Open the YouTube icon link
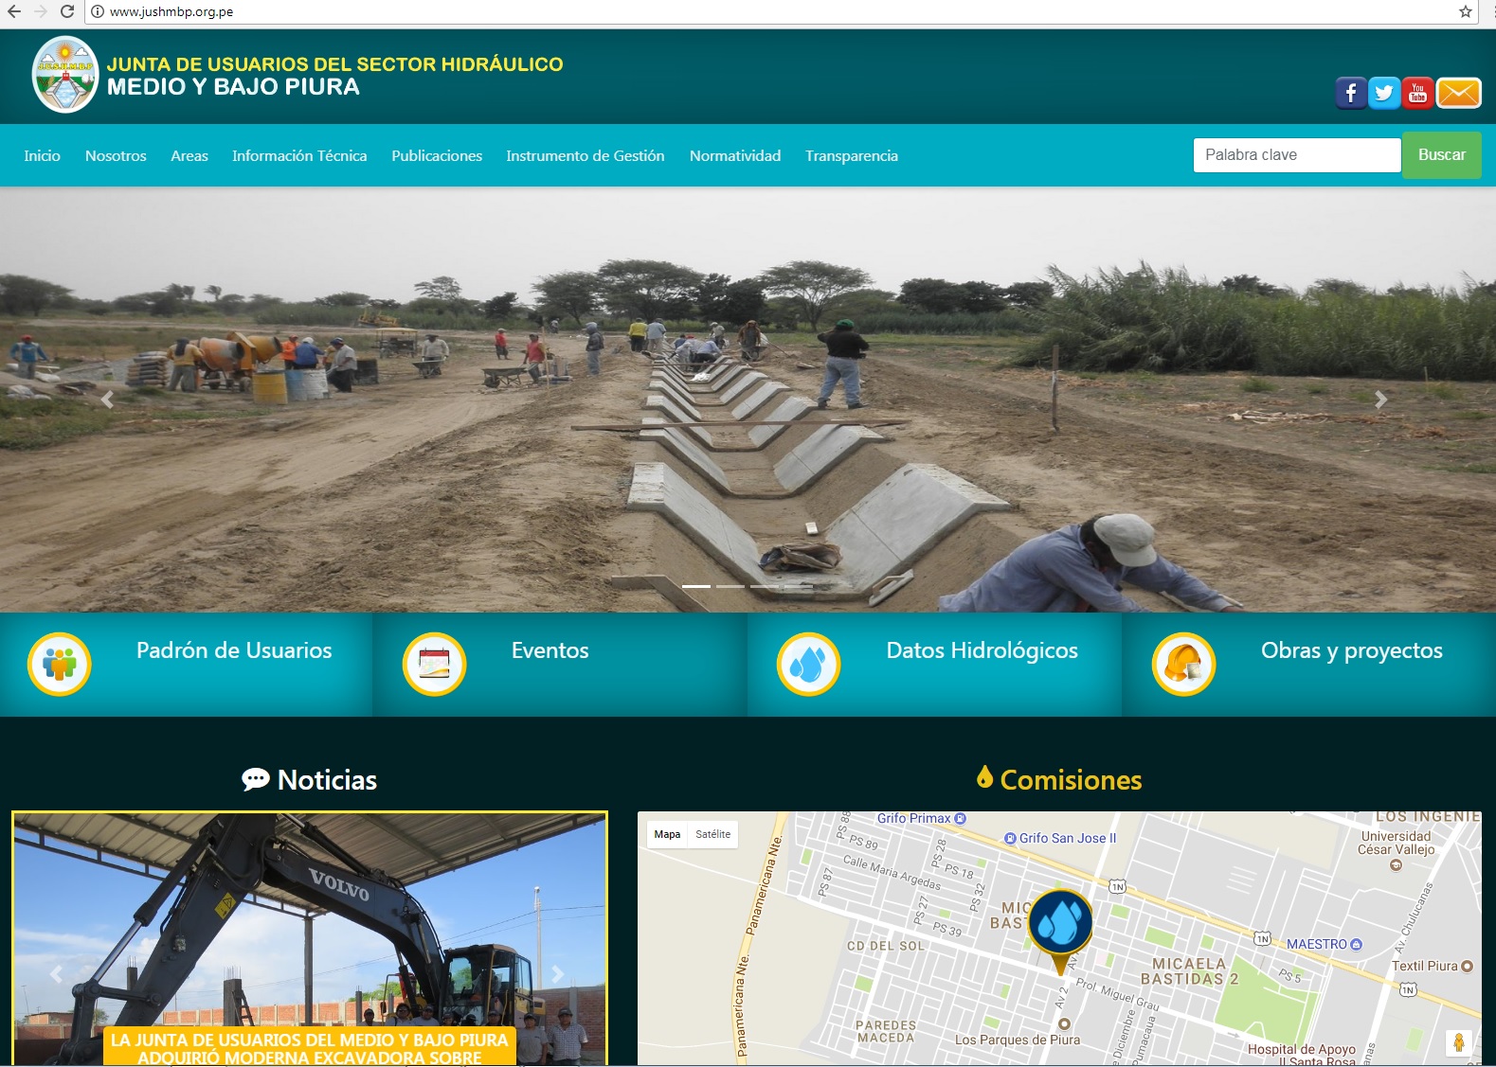The width and height of the screenshot is (1496, 1067). [x=1417, y=93]
